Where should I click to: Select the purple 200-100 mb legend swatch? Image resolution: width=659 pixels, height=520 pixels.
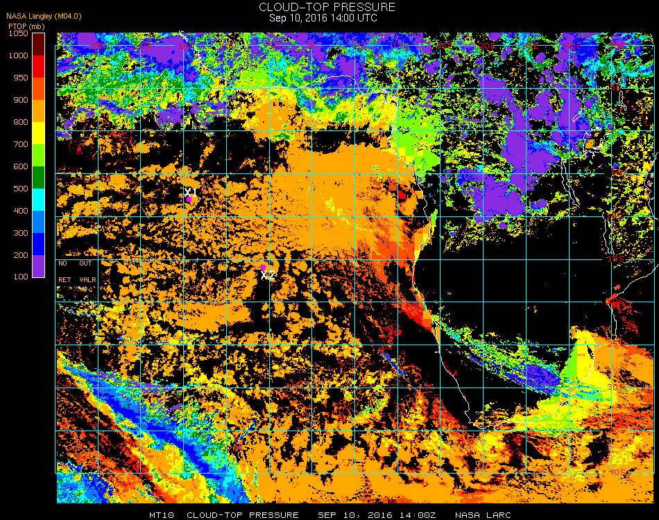pyautogui.click(x=39, y=266)
